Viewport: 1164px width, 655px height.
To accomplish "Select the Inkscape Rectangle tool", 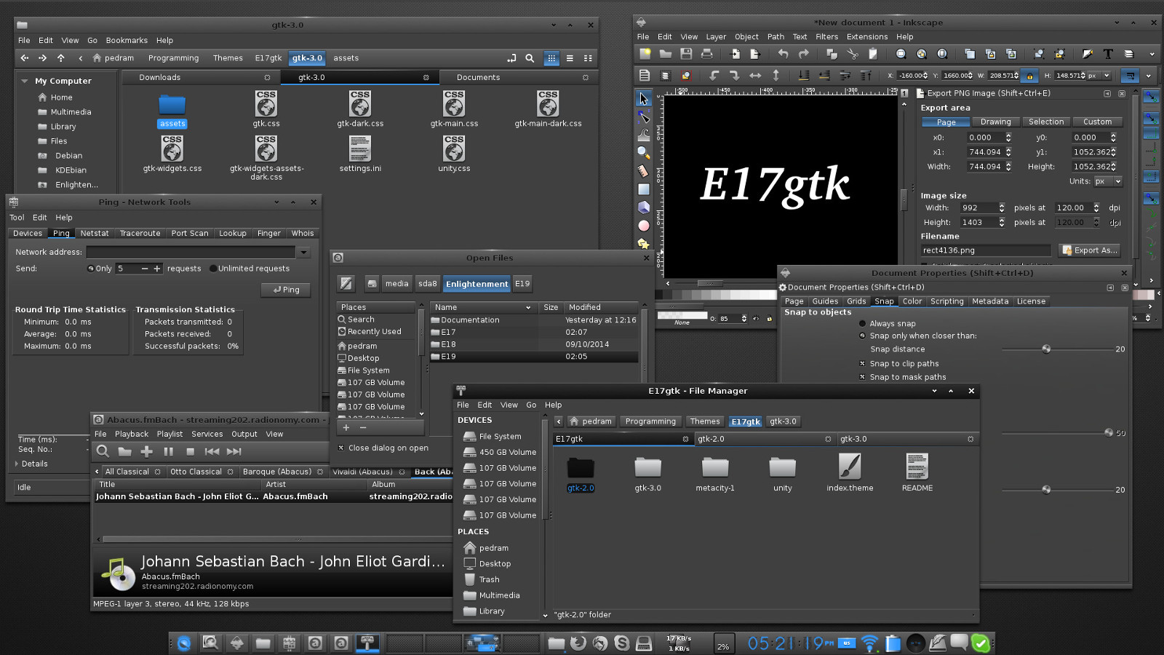I will [x=644, y=189].
